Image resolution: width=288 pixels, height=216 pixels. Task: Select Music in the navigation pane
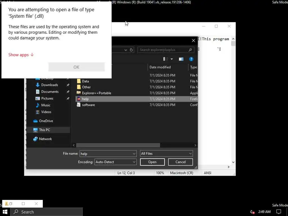46,105
